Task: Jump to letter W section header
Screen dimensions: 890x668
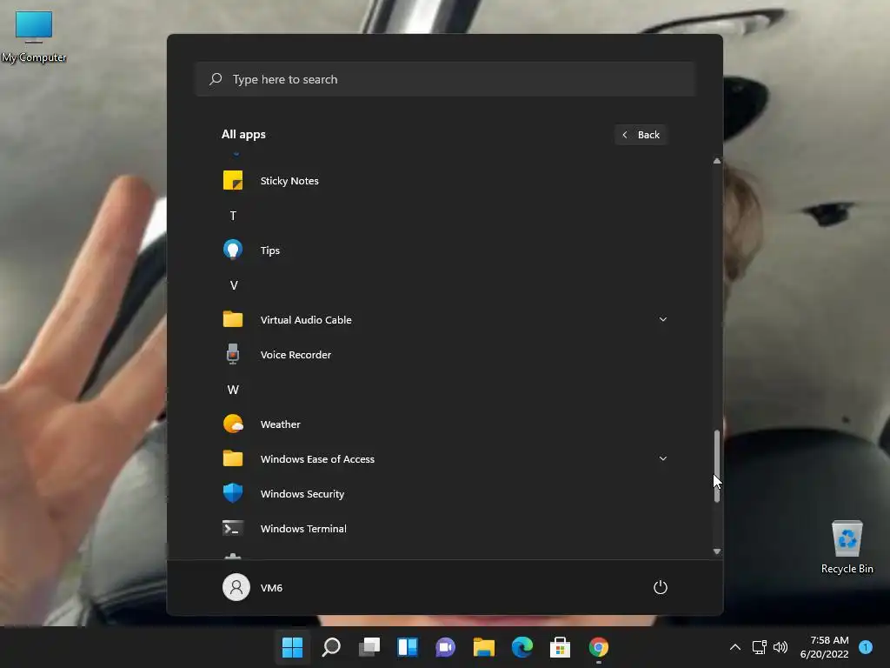Action: point(233,389)
